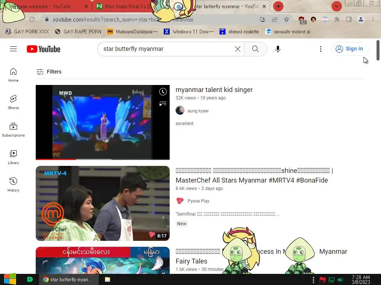Open a new tab with the plus button
The width and height of the screenshot is (381, 285).
coord(278,6)
